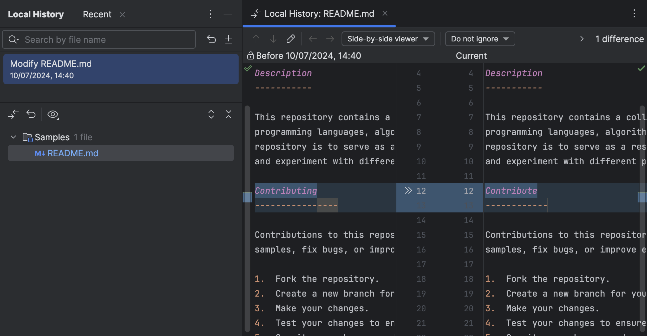The height and width of the screenshot is (336, 647).
Task: Expand all nodes with the expand icon
Action: [x=211, y=115]
